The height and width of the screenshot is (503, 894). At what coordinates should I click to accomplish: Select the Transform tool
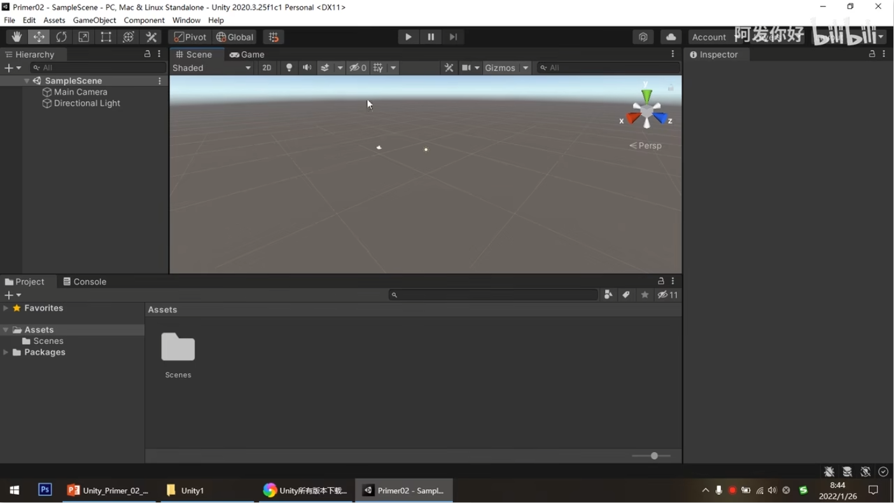[x=129, y=37]
